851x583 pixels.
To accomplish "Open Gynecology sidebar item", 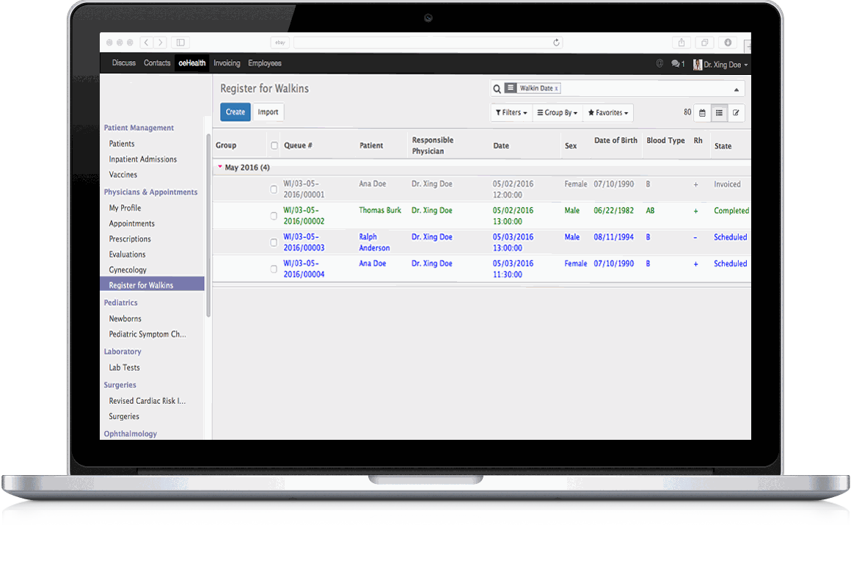I will pyautogui.click(x=128, y=269).
